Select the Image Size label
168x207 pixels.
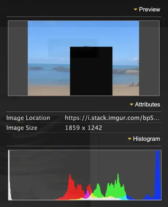coord(22,128)
